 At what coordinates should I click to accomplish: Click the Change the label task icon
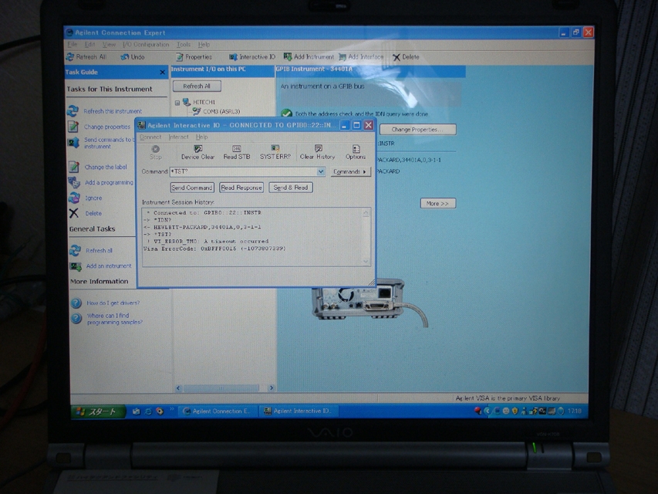tap(74, 167)
